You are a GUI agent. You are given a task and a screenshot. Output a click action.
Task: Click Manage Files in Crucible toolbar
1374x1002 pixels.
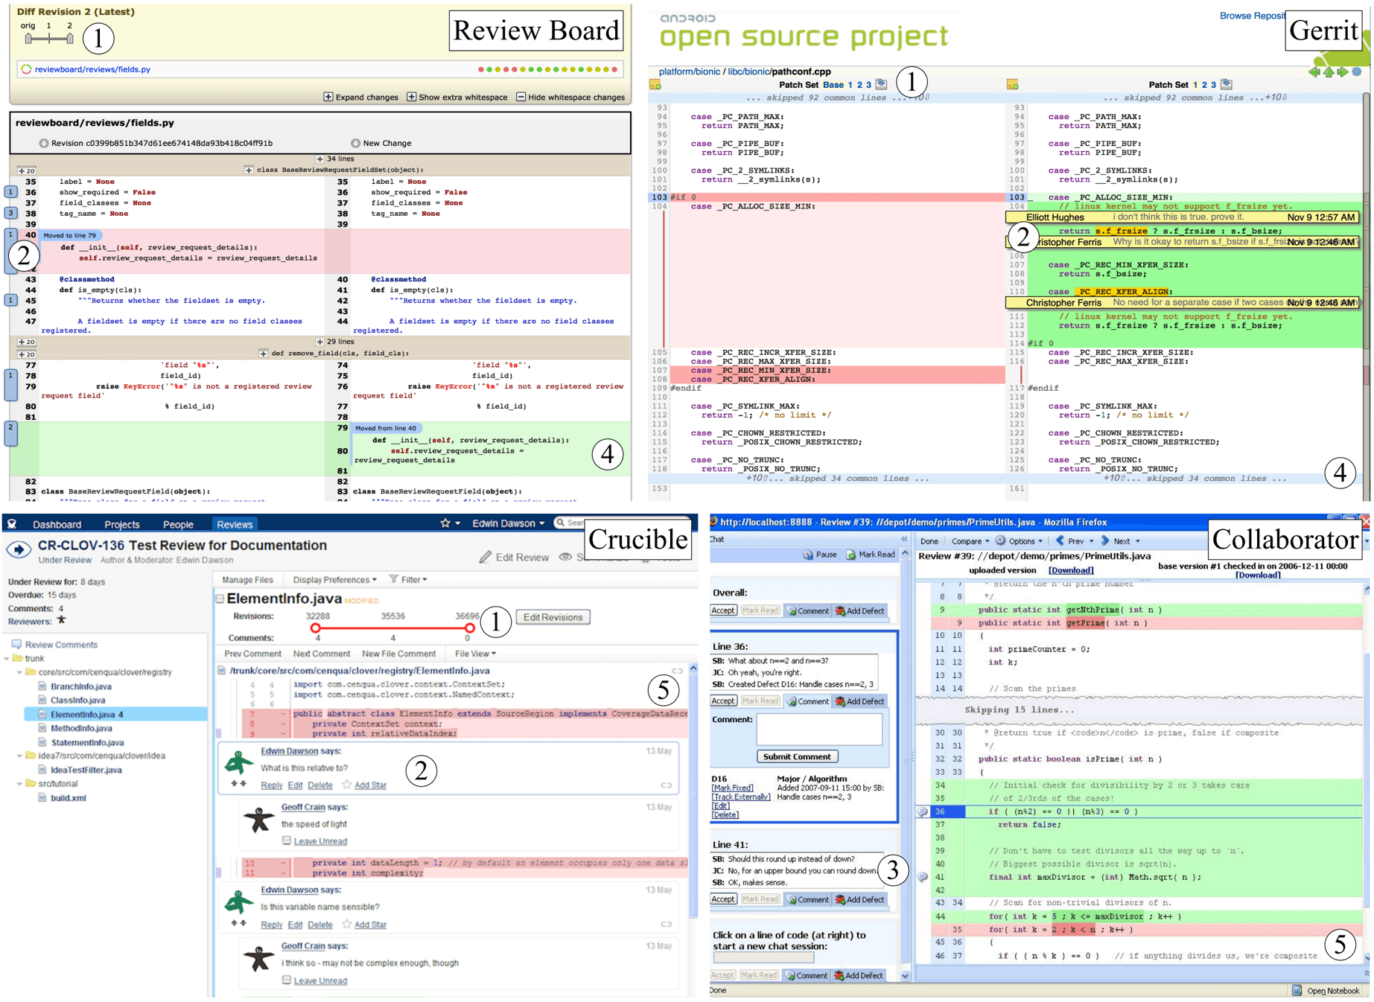(x=247, y=580)
